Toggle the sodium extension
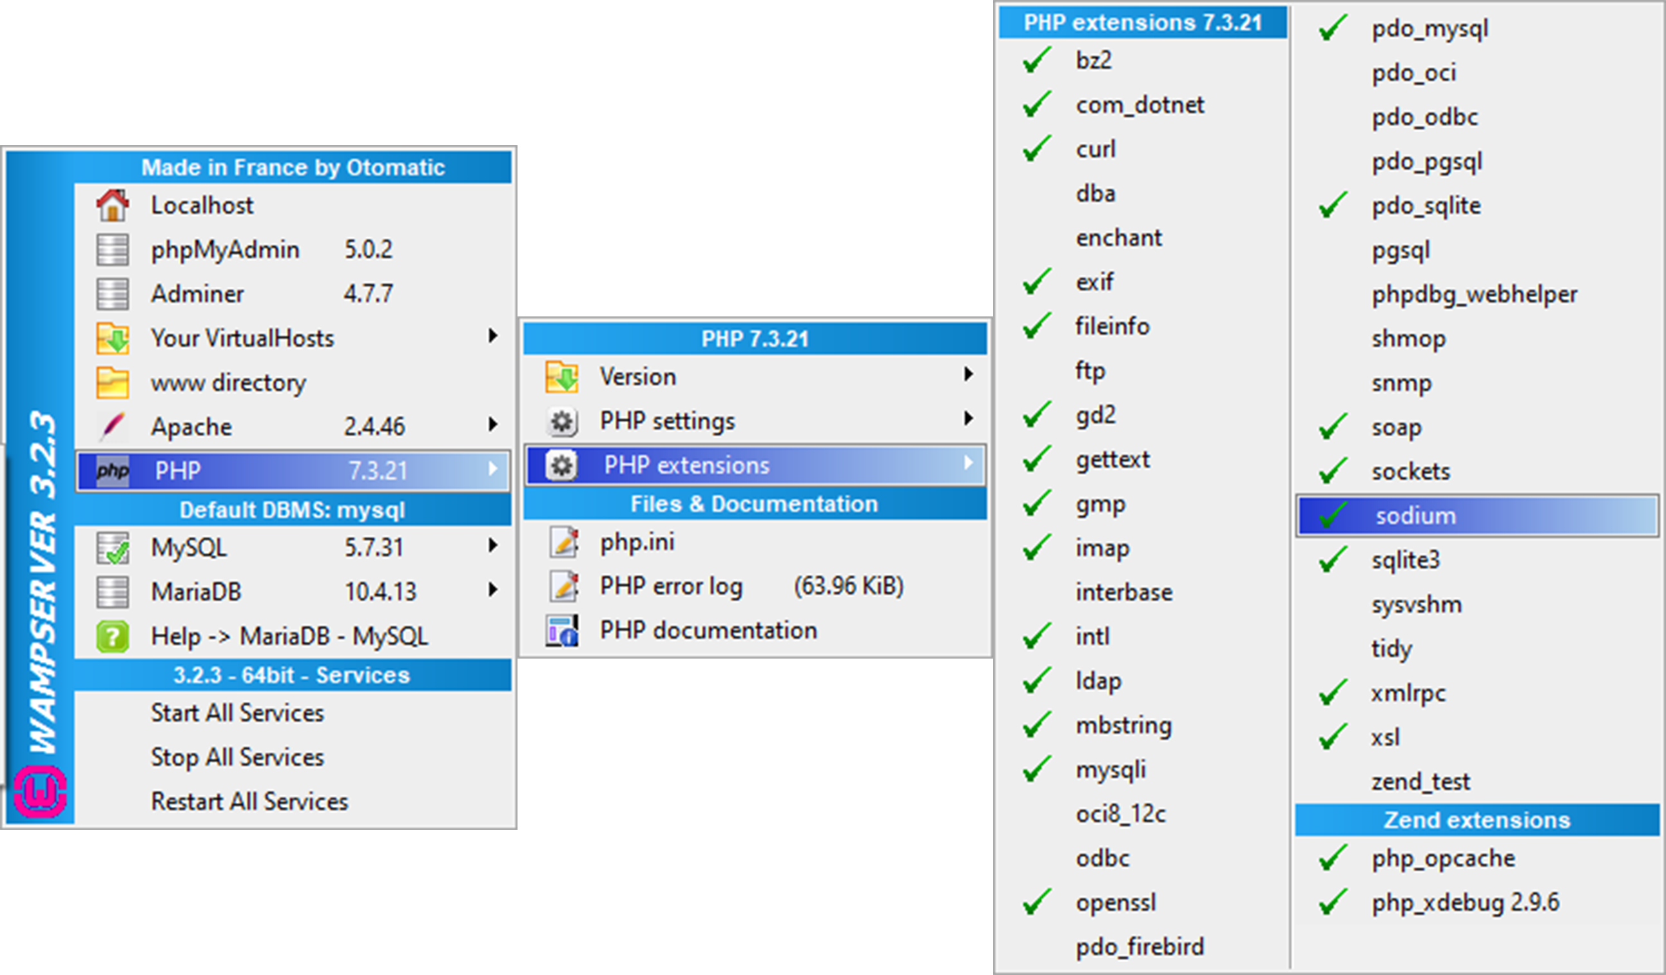This screenshot has width=1666, height=975. coord(1477,515)
